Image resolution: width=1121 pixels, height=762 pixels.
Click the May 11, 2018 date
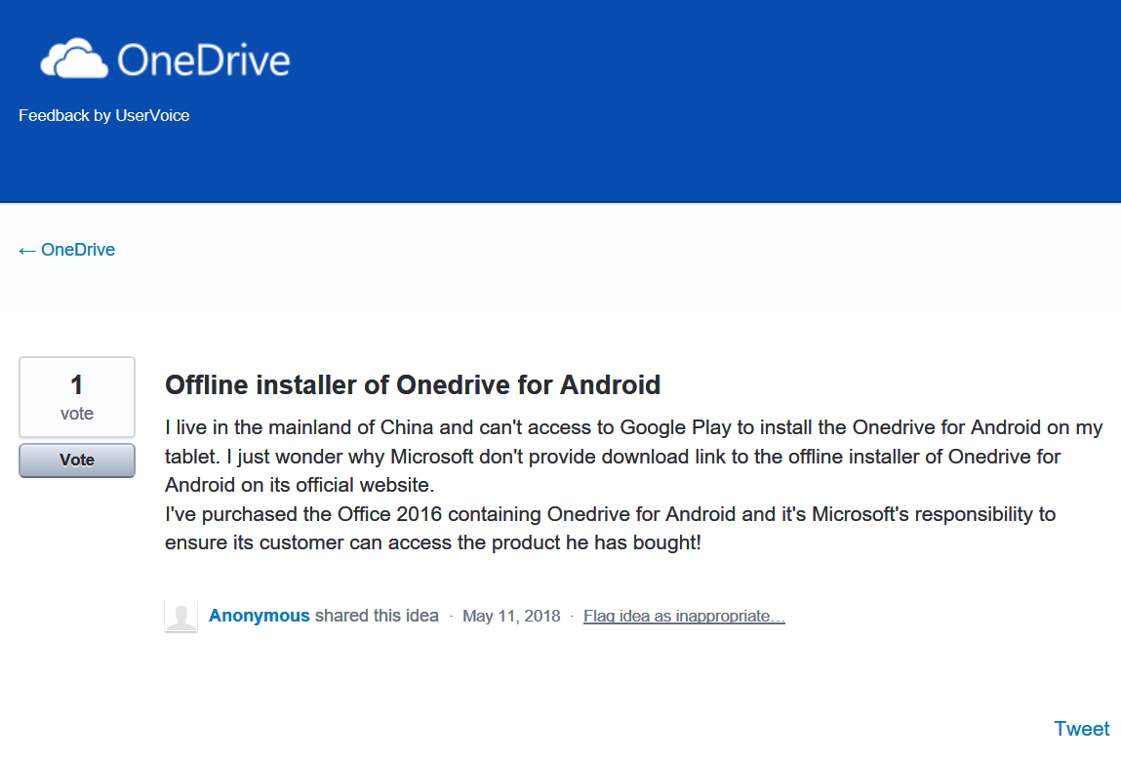(511, 617)
